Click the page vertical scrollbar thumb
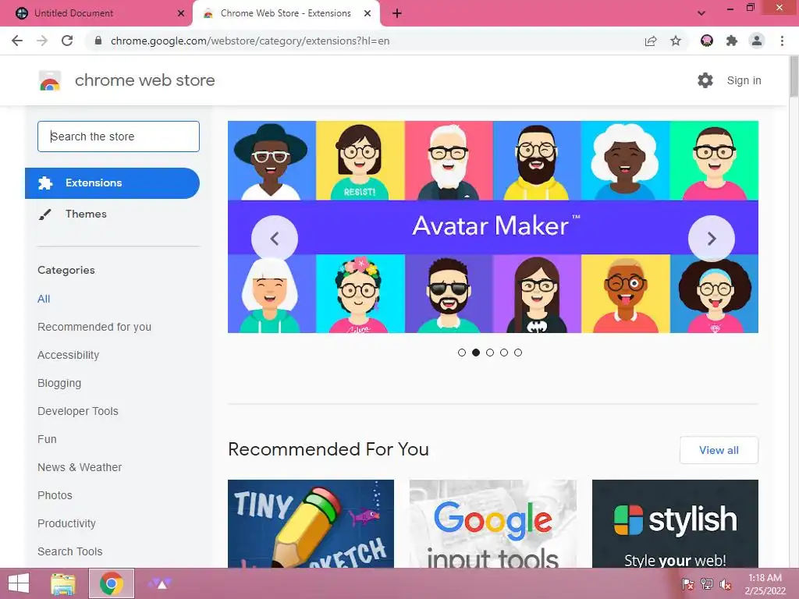799x599 pixels. 794,76
